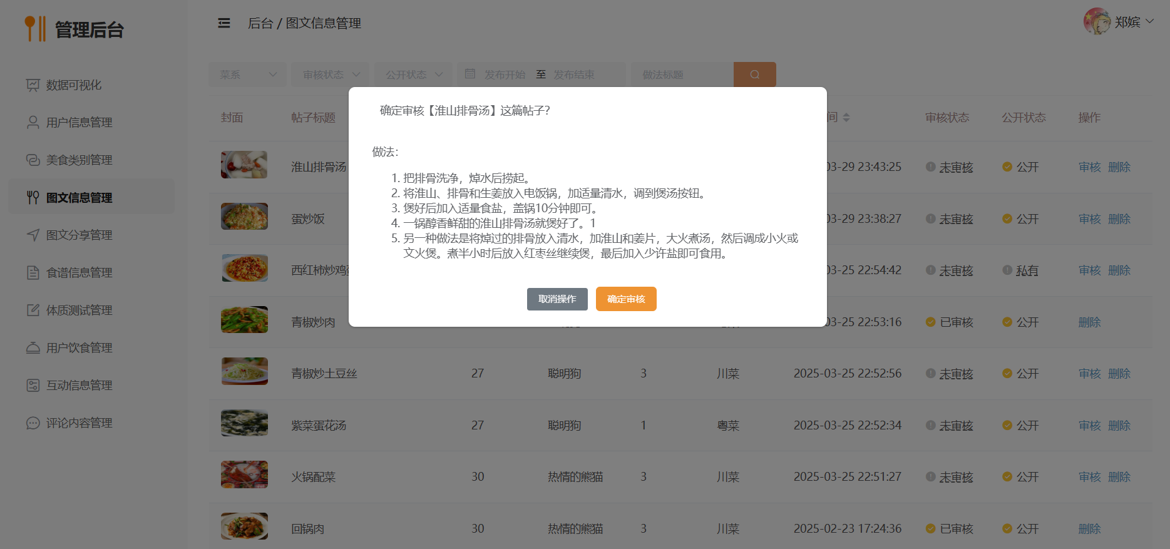The height and width of the screenshot is (549, 1170).
Task: Open the 菜系 dropdown filter
Action: pyautogui.click(x=247, y=74)
